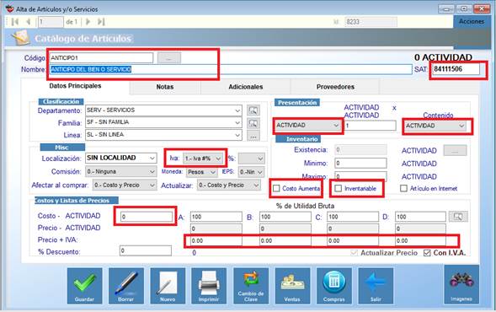Open the Compras calculator button
Screen dimensions: 496x312
[334, 286]
